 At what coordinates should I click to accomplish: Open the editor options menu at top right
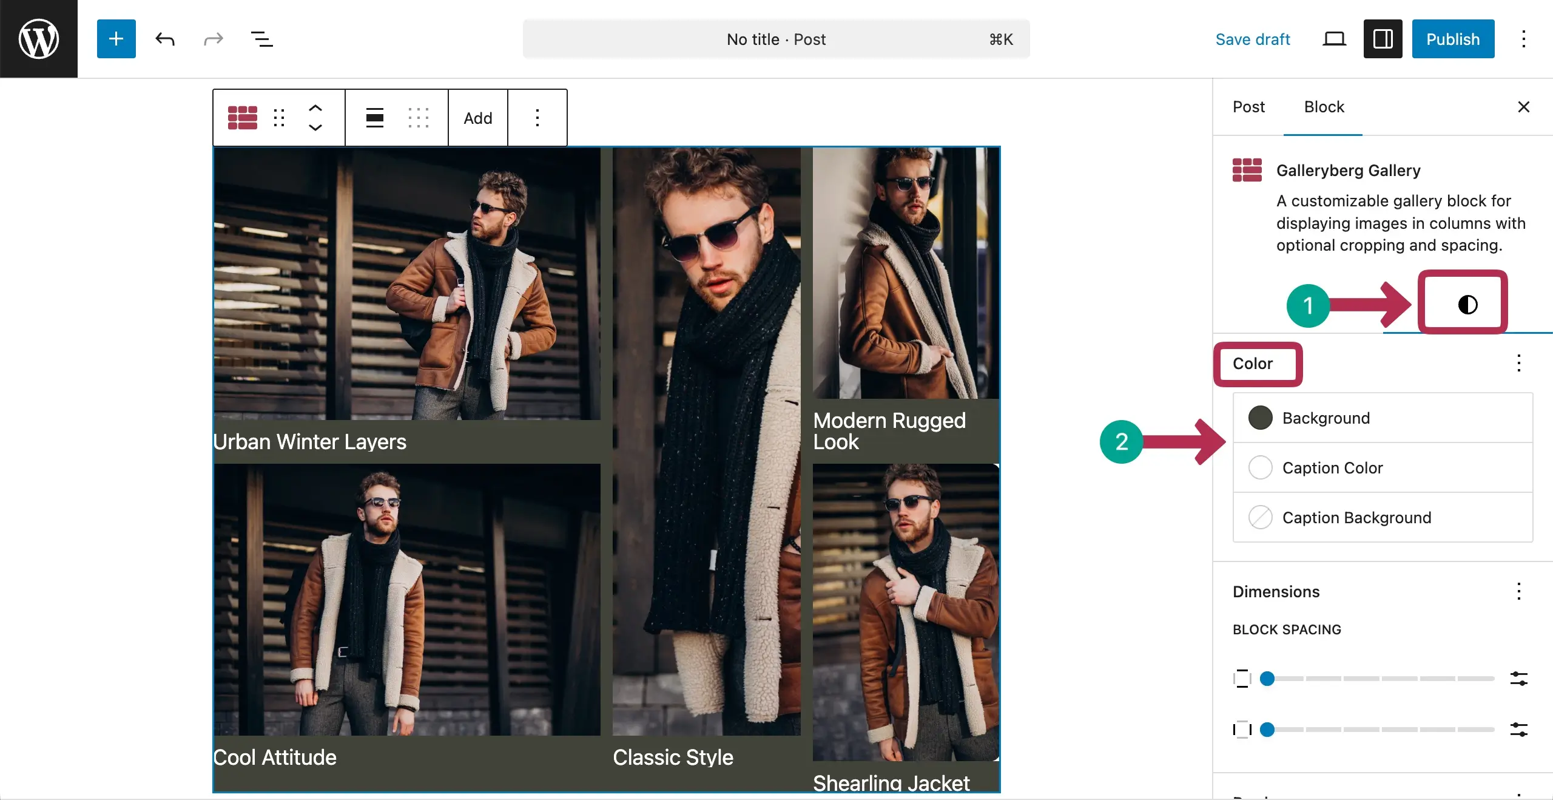pos(1523,39)
